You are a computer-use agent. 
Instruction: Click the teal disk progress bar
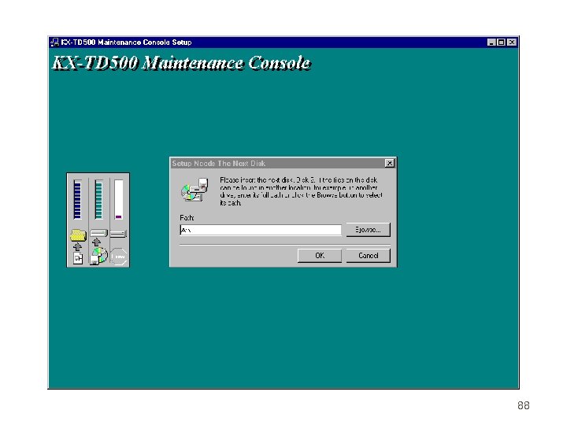click(98, 199)
